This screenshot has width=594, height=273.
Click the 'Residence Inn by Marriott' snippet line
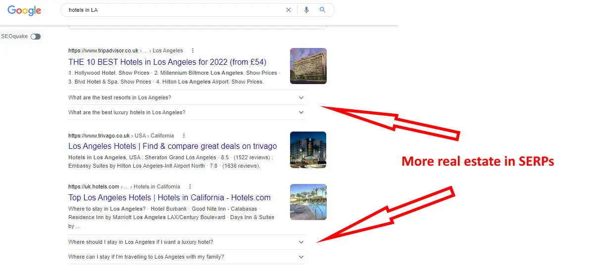click(171, 218)
